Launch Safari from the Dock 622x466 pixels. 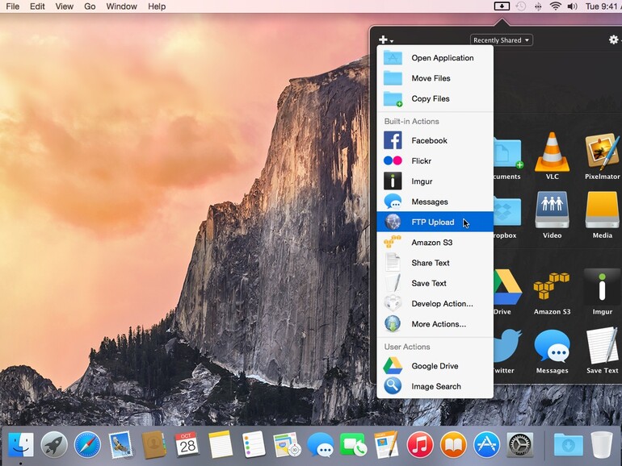[87, 444]
